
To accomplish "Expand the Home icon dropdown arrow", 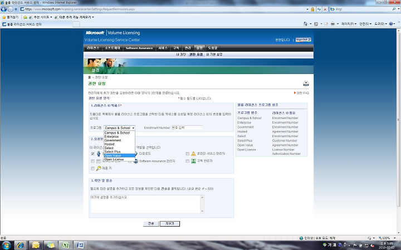I will [x=310, y=24].
